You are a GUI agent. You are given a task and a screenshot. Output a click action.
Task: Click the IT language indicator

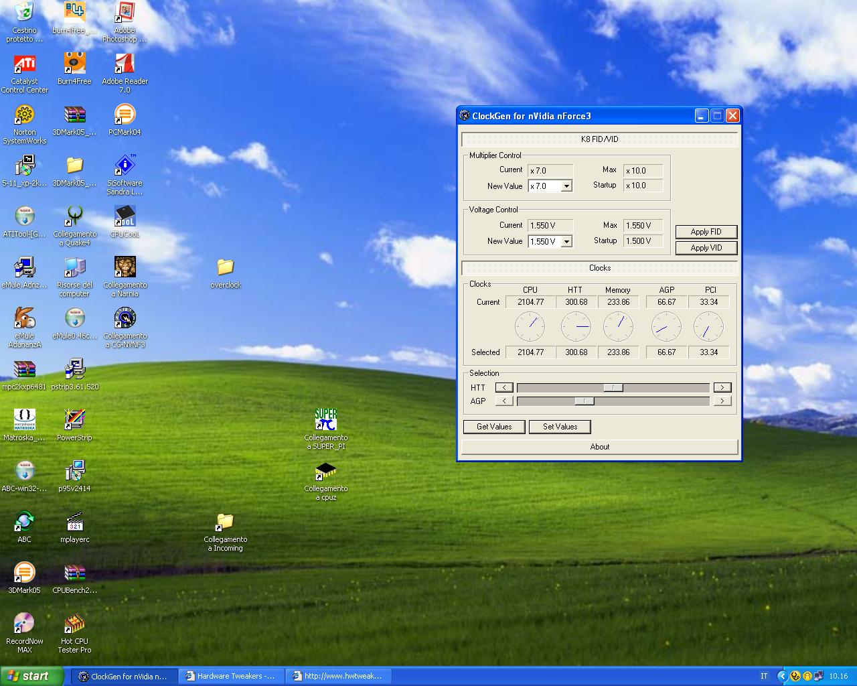pos(764,677)
